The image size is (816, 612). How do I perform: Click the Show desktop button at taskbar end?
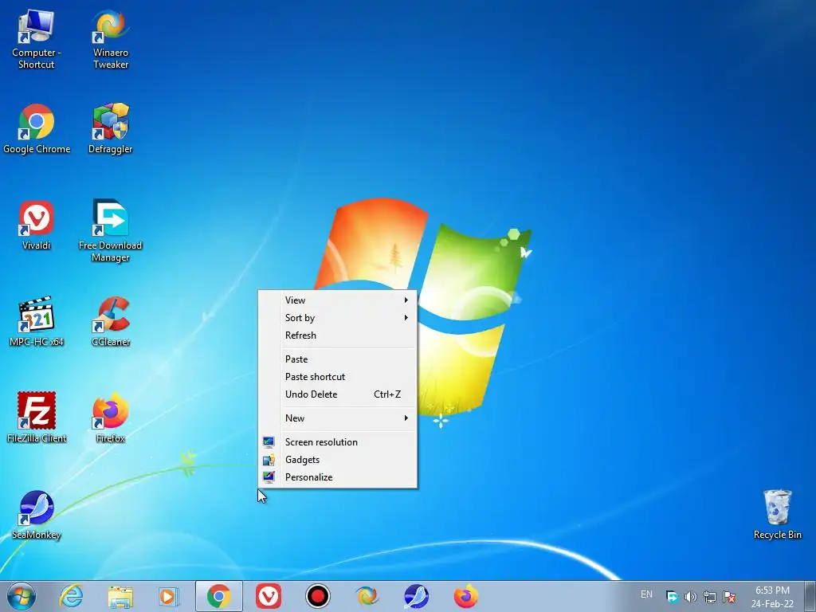(810, 596)
